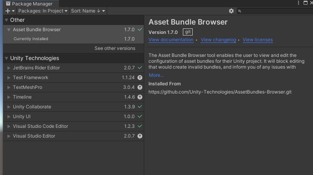Select the TextMeshPro package

(73, 87)
